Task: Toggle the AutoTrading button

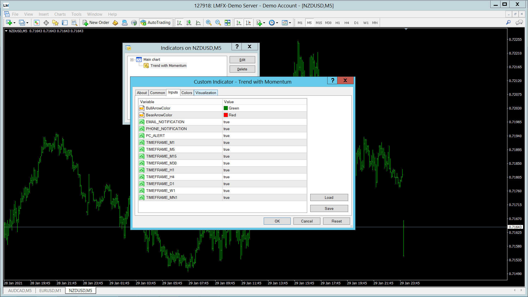Action: (156, 23)
